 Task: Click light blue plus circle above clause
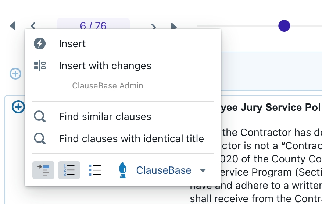(x=15, y=73)
